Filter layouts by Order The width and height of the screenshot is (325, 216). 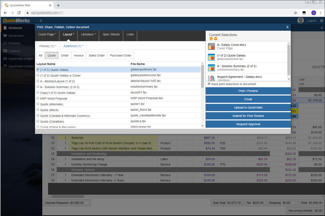65,55
